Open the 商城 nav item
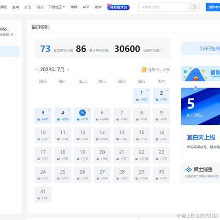Screen dimensions: 220x220 74,7
